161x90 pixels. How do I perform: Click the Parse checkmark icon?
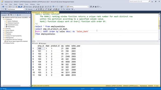[36, 9]
